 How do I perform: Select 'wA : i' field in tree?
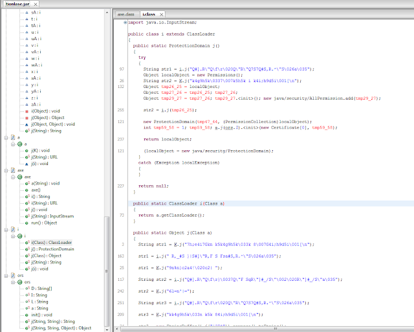pyautogui.click(x=37, y=65)
